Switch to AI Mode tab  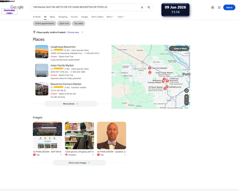[37, 17]
